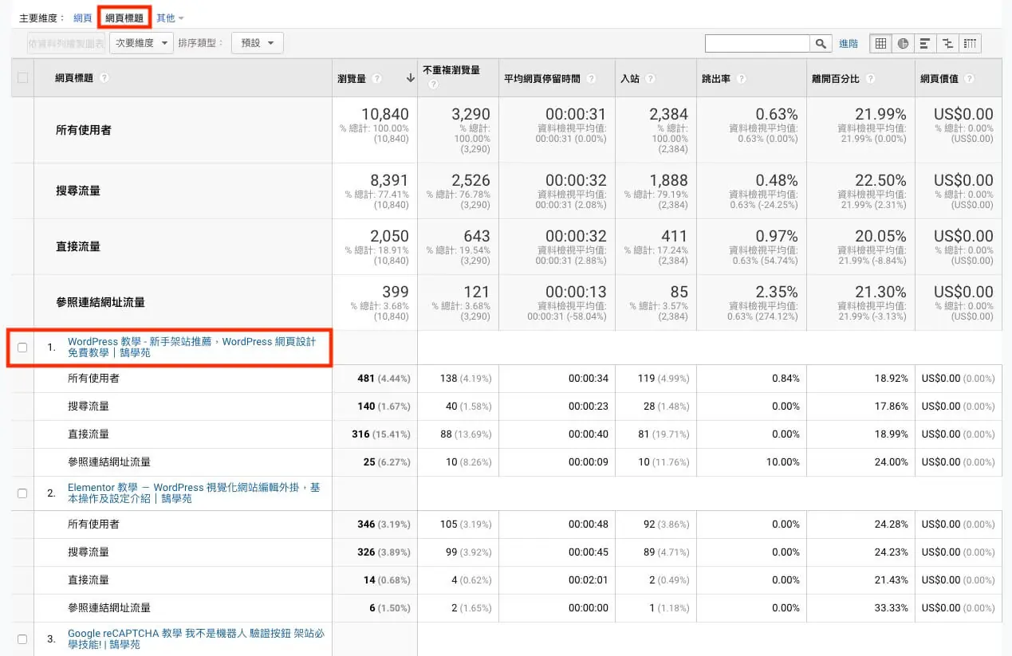Click the 瀏覽量 column header

click(352, 78)
